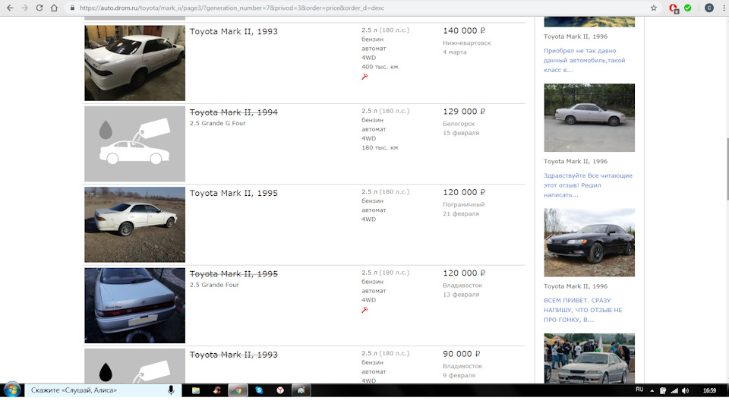Image resolution: width=729 pixels, height=404 pixels.
Task: Click the mileage 180 тыс. км
Action: pos(380,148)
